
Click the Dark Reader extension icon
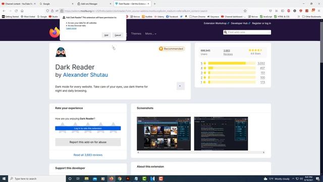[x=61, y=52]
